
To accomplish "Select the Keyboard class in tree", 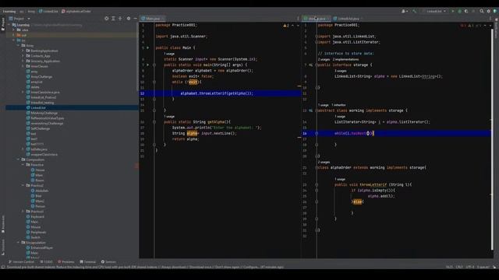I will pyautogui.click(x=37, y=216).
